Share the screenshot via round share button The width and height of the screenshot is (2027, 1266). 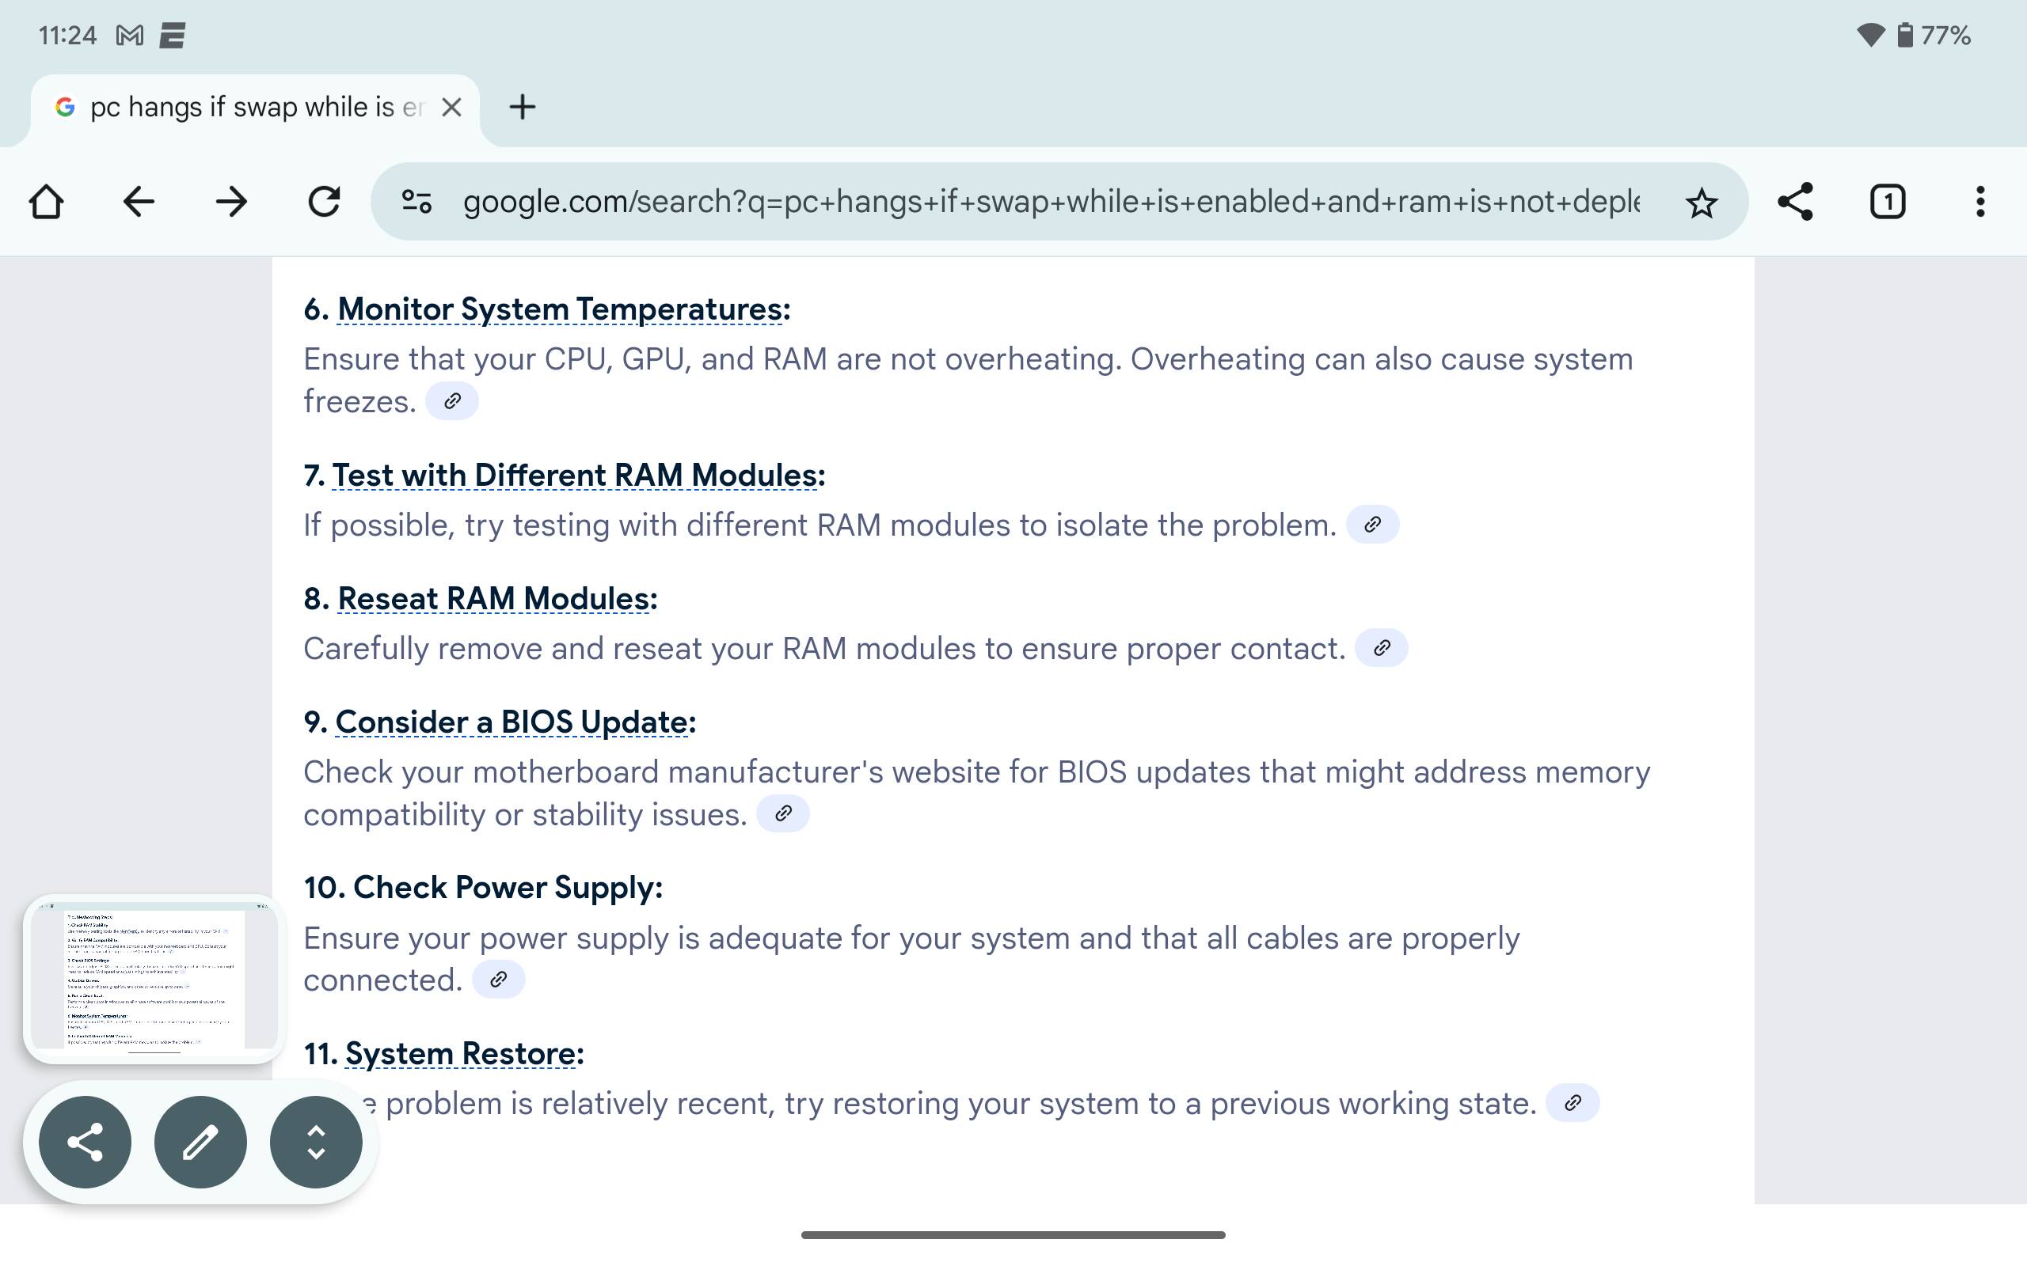pyautogui.click(x=85, y=1142)
